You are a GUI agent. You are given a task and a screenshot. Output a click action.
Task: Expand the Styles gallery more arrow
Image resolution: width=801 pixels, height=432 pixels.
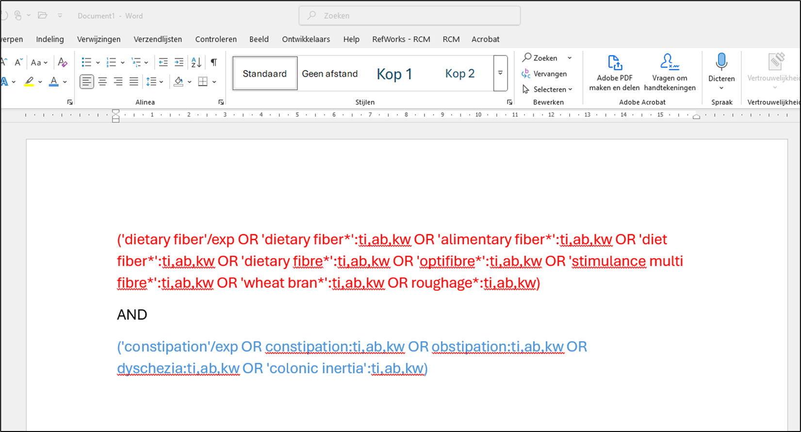500,73
